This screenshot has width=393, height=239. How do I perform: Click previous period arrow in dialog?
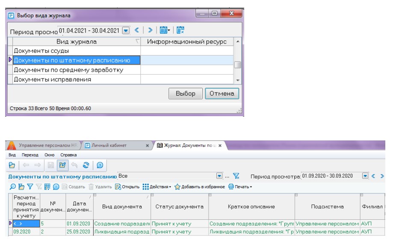[x=136, y=30]
